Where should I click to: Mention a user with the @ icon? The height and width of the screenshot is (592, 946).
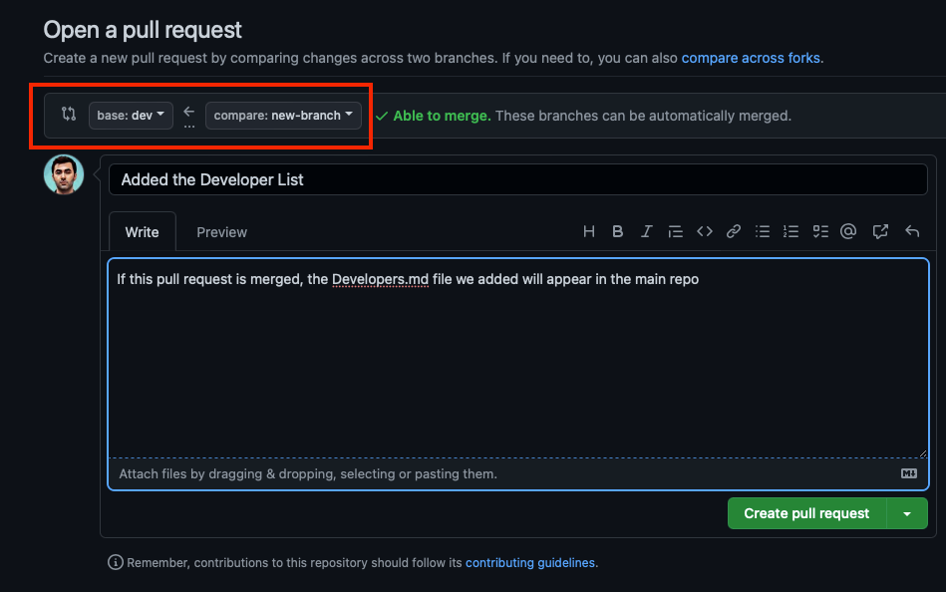click(848, 231)
